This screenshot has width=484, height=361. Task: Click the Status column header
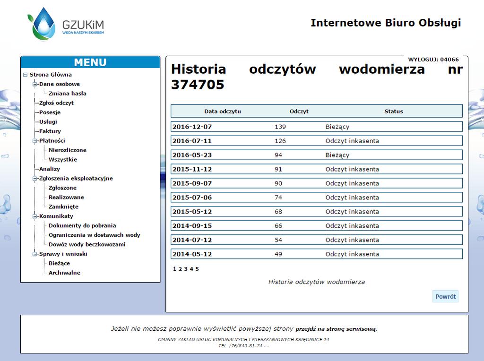coord(394,112)
